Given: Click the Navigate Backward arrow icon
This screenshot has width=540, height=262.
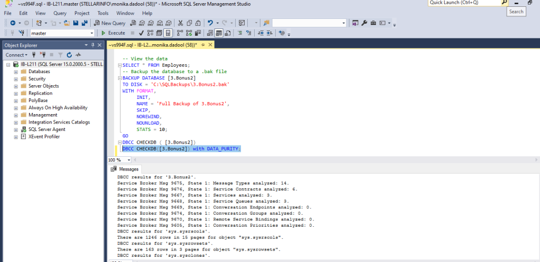Looking at the screenshot, I should 13,23.
